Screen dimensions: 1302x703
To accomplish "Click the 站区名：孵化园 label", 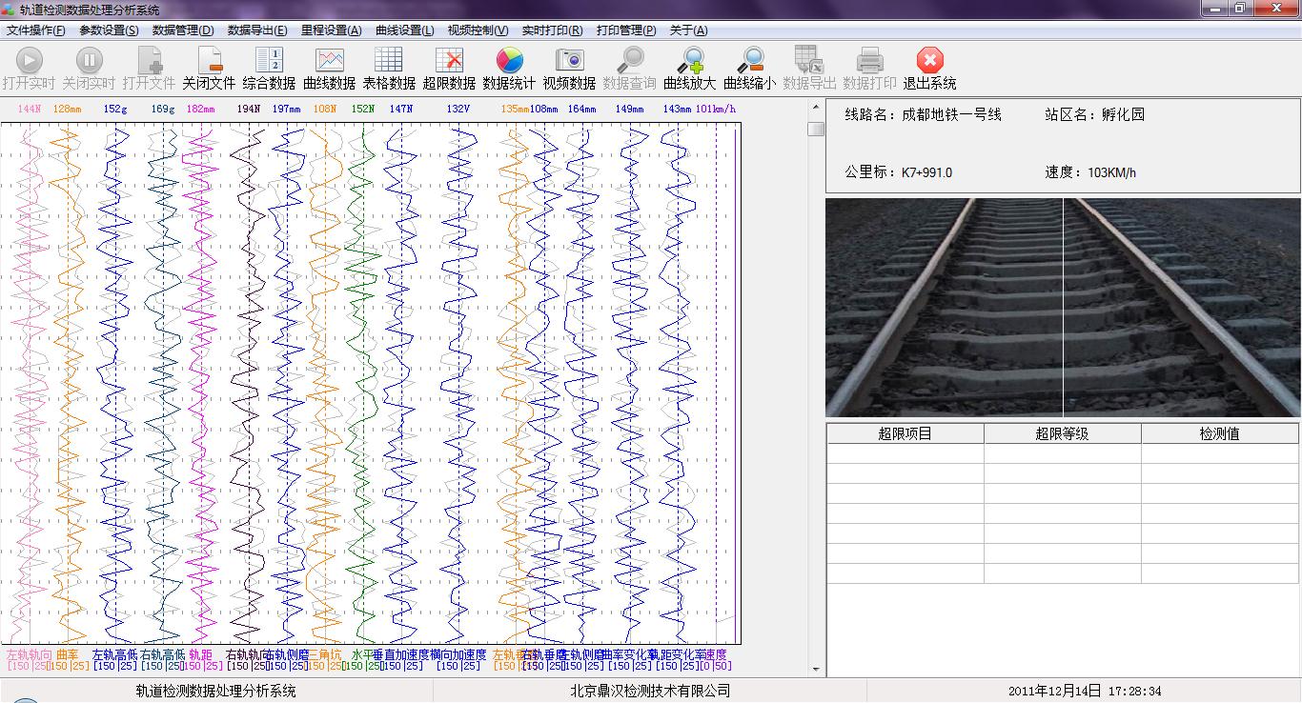I will pyautogui.click(x=1095, y=114).
